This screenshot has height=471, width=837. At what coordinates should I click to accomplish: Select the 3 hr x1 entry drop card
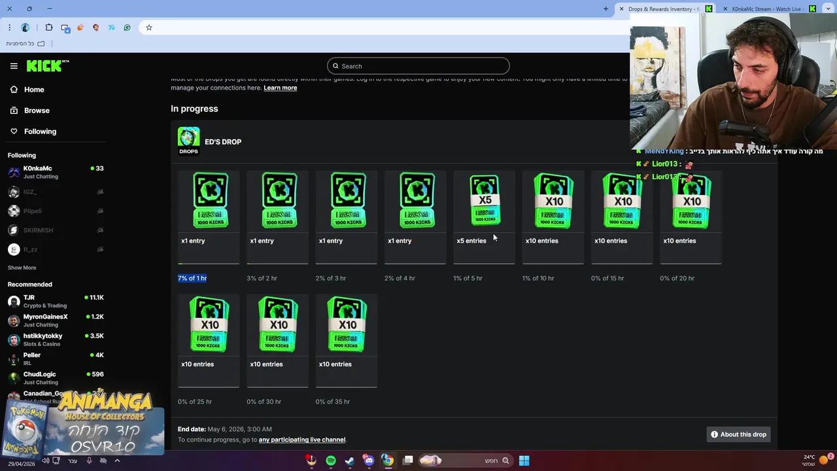[347, 217]
